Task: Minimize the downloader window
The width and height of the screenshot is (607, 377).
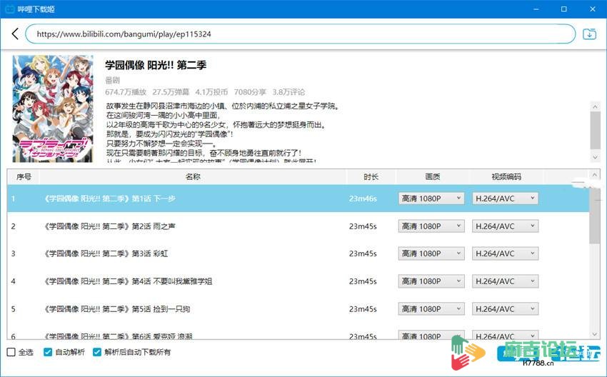Action: 536,9
